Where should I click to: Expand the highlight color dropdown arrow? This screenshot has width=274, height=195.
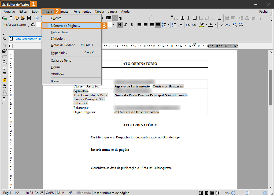[206, 25]
